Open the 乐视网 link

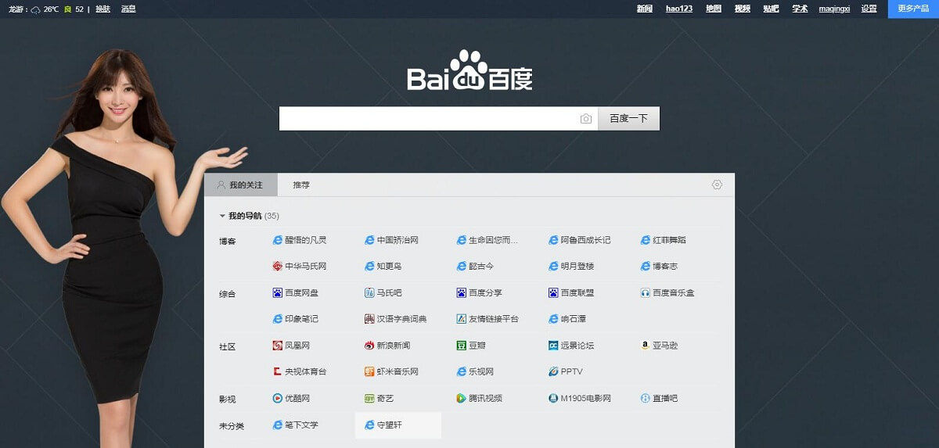481,371
